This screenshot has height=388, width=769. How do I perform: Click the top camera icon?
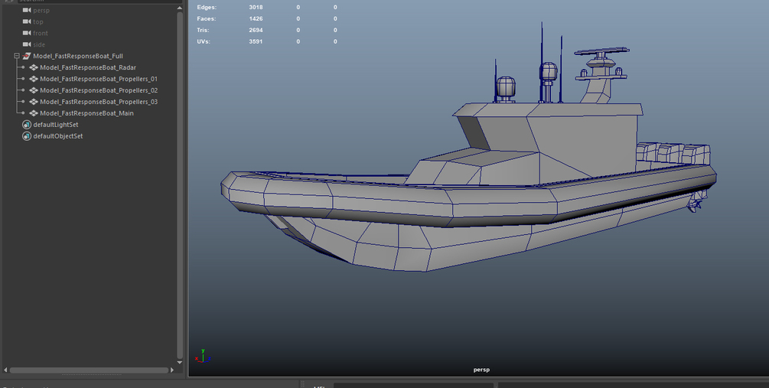pyautogui.click(x=27, y=21)
